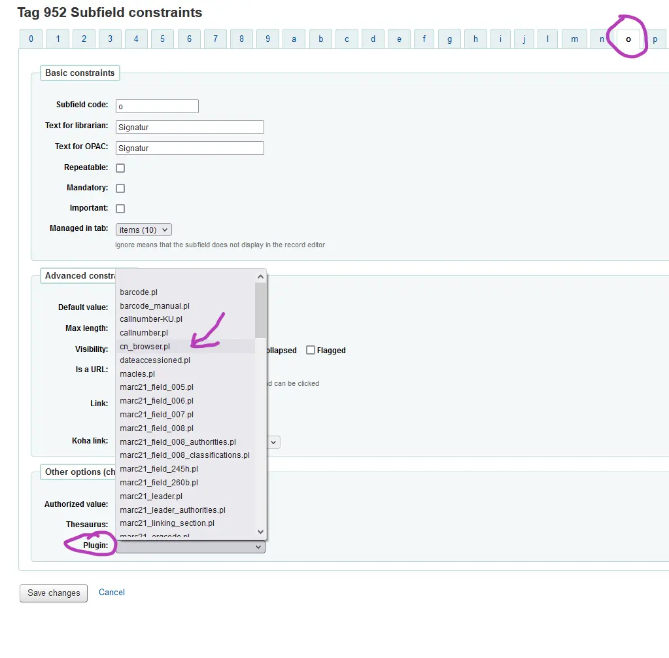The image size is (669, 658).
Task: Tick the Mandatory checkbox
Action: click(x=120, y=188)
